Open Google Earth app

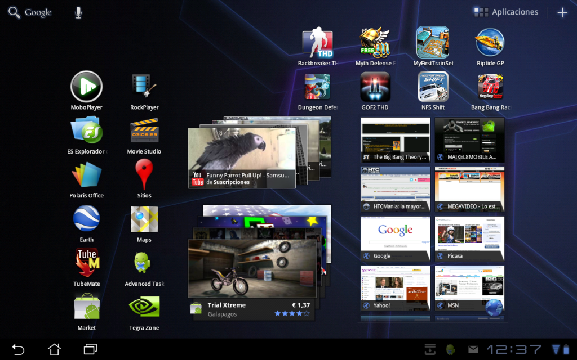click(x=86, y=219)
